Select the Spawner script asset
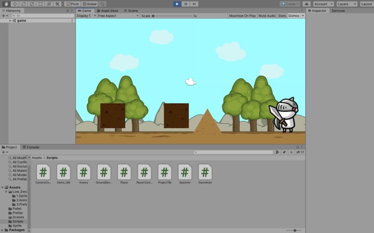This screenshot has width=374, height=233. click(x=185, y=174)
